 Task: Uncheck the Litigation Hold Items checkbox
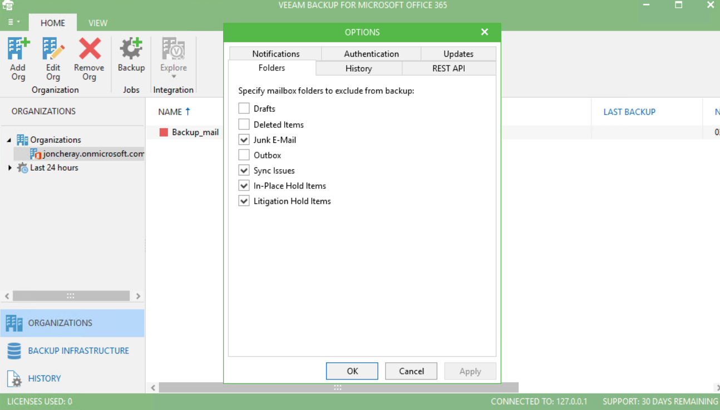[x=244, y=201]
